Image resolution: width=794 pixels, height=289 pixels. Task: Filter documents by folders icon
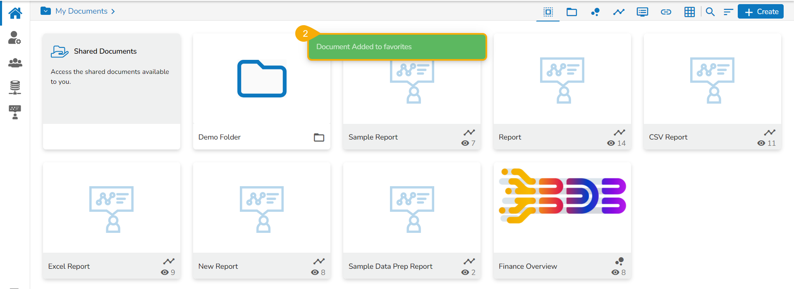coord(572,12)
